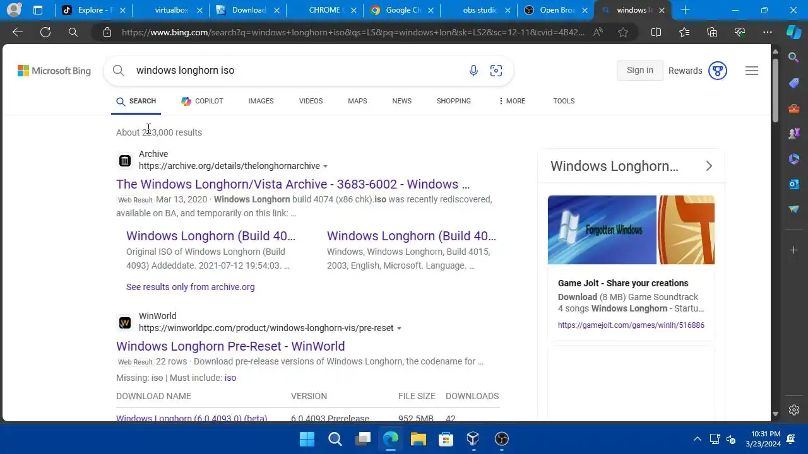Open sidebar Tools briefcase icon
Image resolution: width=808 pixels, height=454 pixels.
[x=794, y=108]
